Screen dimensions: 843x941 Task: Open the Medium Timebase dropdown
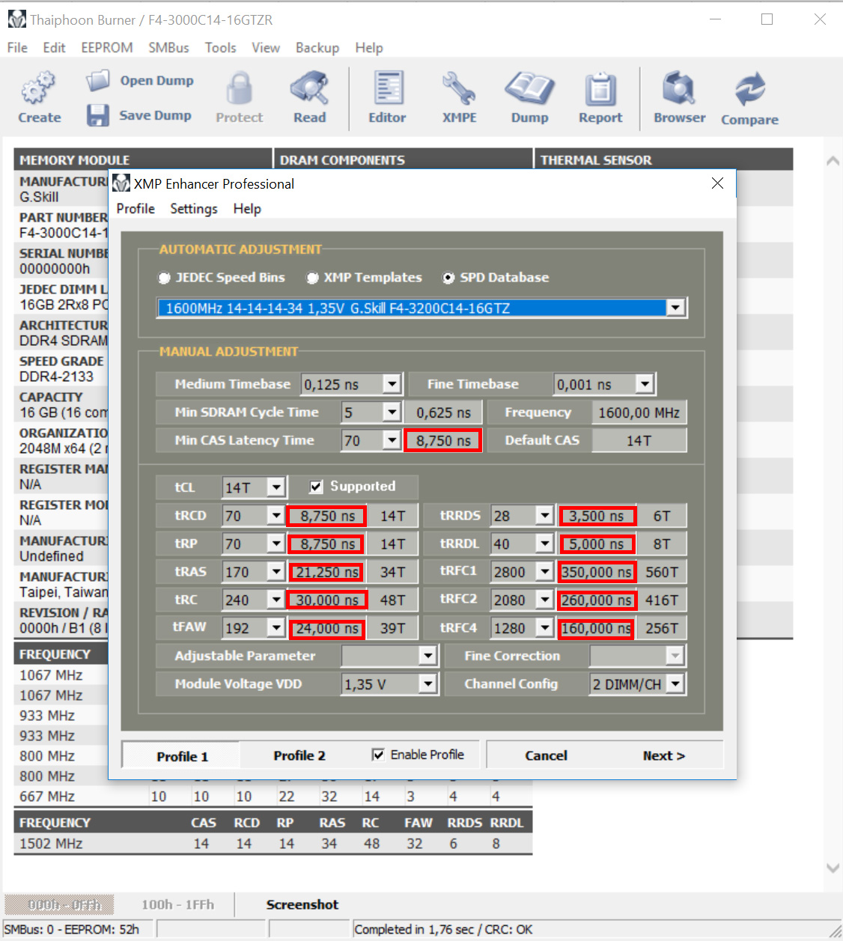pos(392,384)
